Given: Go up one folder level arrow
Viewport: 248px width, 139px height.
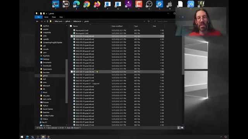Looking at the screenshot, I should (47, 21).
